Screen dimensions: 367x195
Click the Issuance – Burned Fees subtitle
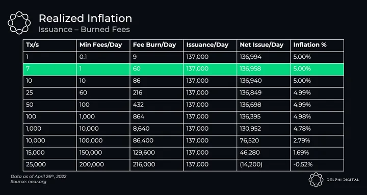pyautogui.click(x=84, y=29)
